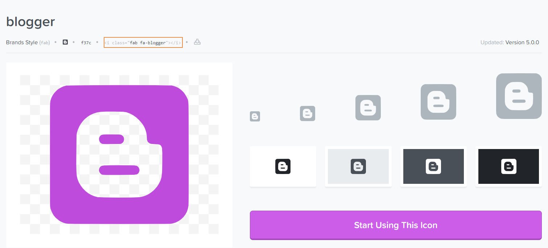Select the smallest gray blogger size sample
The image size is (548, 248).
255,116
